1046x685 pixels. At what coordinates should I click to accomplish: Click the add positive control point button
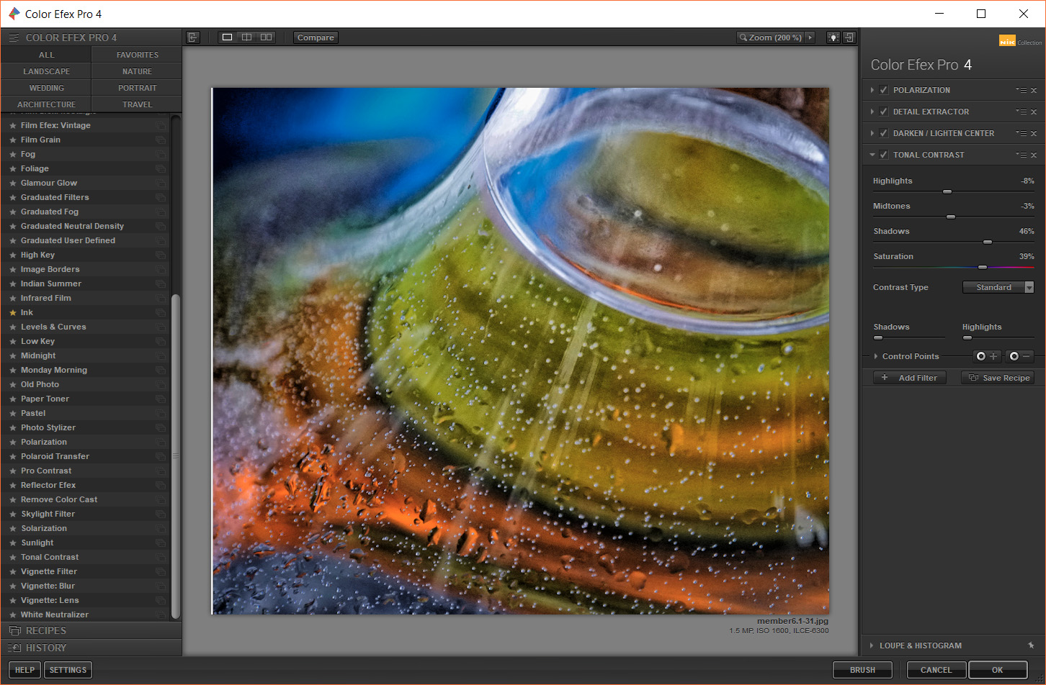pyautogui.click(x=986, y=356)
